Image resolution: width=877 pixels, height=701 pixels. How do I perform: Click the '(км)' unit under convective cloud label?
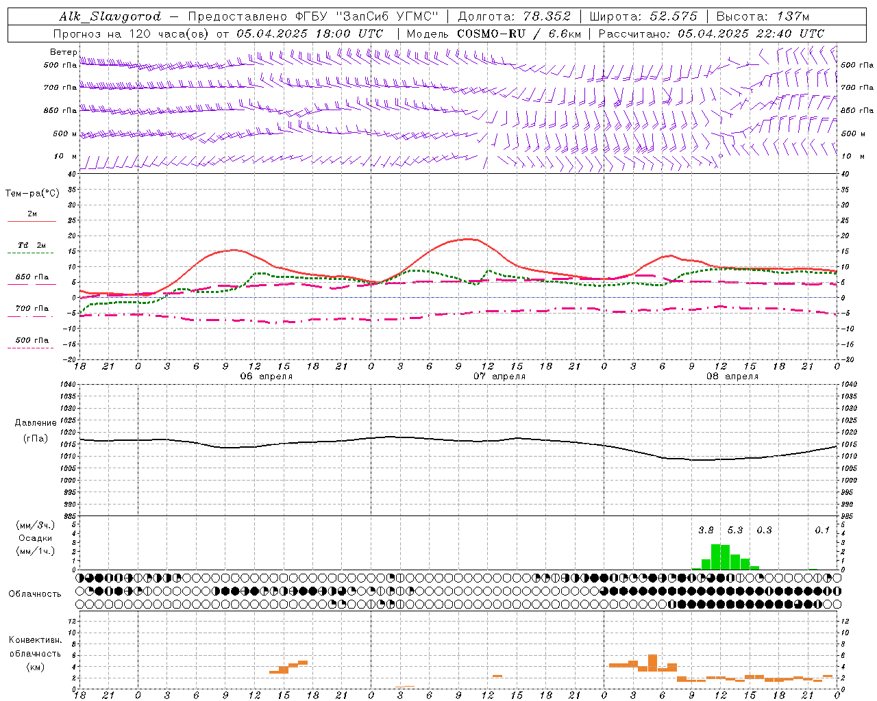pyautogui.click(x=36, y=667)
